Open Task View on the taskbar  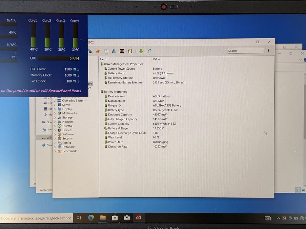(x=79, y=218)
